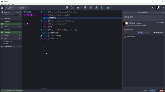Switch file view to Tree

[x=147, y=33]
